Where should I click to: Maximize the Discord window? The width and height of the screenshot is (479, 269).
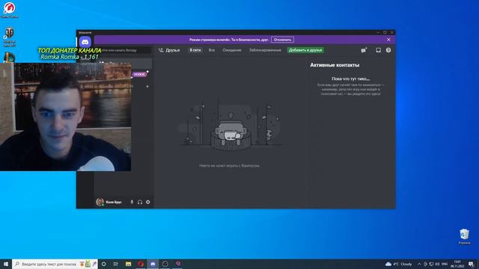(385, 32)
